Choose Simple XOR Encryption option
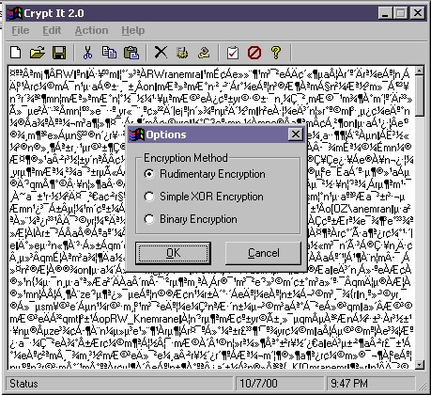Viewport: 431px width, 395px height. [149, 197]
